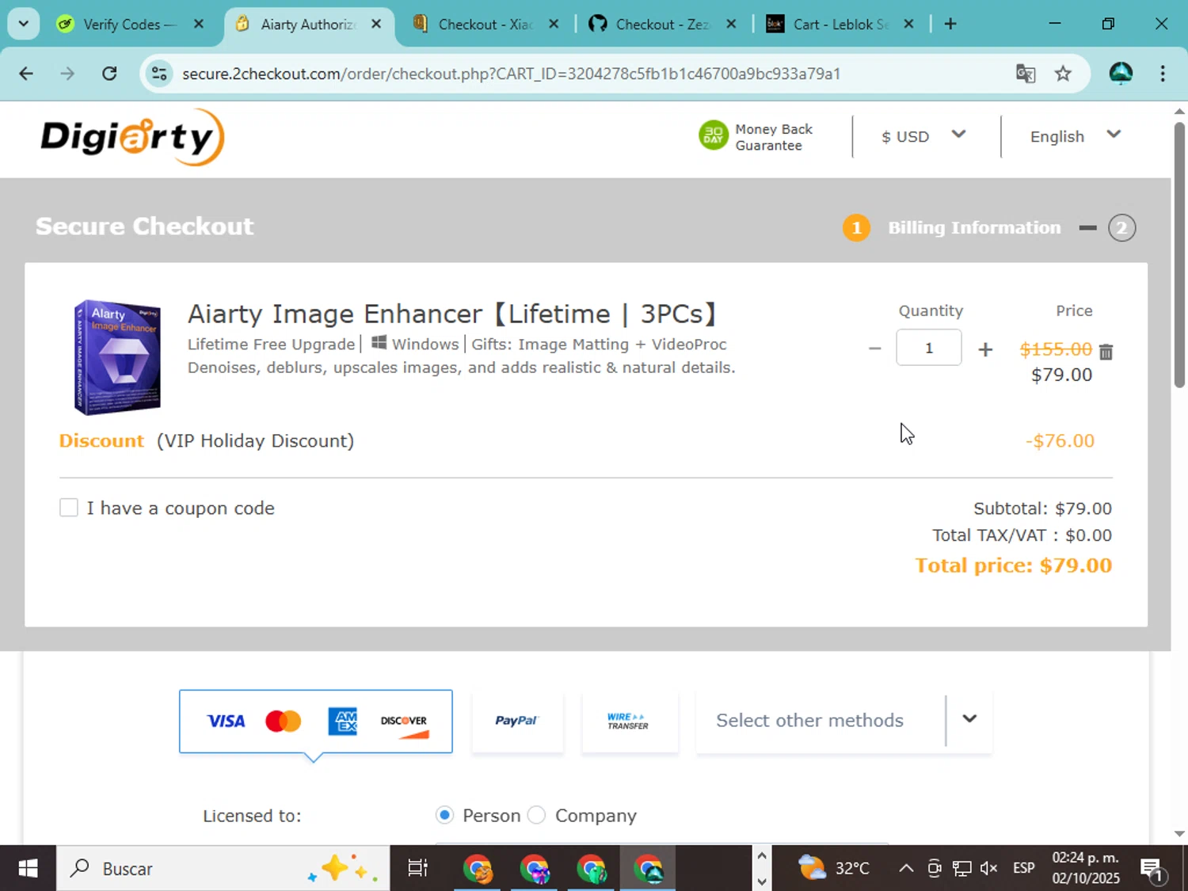The width and height of the screenshot is (1188, 891).
Task: Click the page vertical scrollbar thumb
Action: click(1179, 255)
